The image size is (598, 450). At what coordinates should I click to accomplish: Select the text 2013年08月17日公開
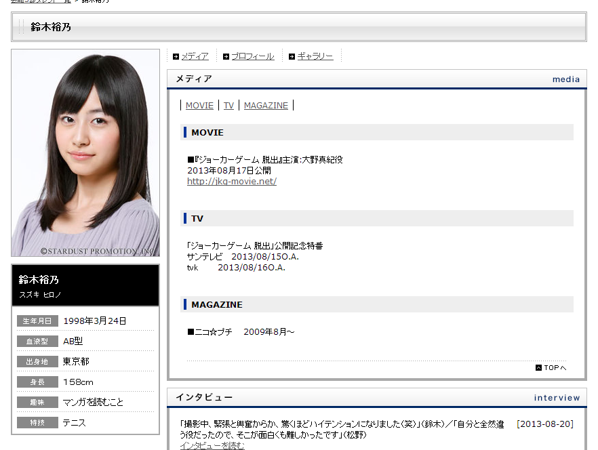229,171
